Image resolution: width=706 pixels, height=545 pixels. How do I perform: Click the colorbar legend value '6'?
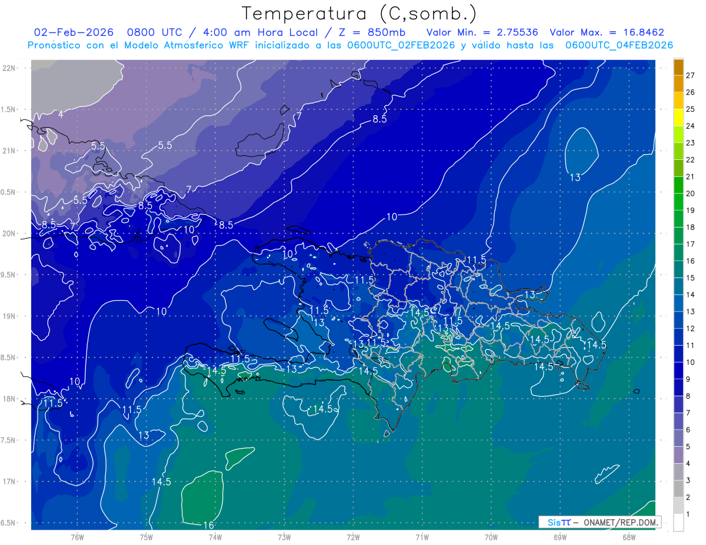point(688,430)
